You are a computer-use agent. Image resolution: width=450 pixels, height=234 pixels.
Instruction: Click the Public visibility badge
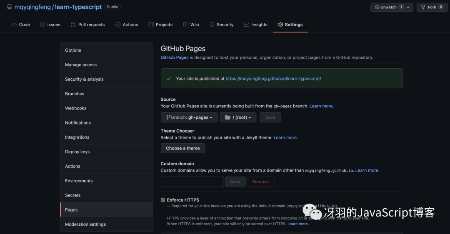click(112, 7)
